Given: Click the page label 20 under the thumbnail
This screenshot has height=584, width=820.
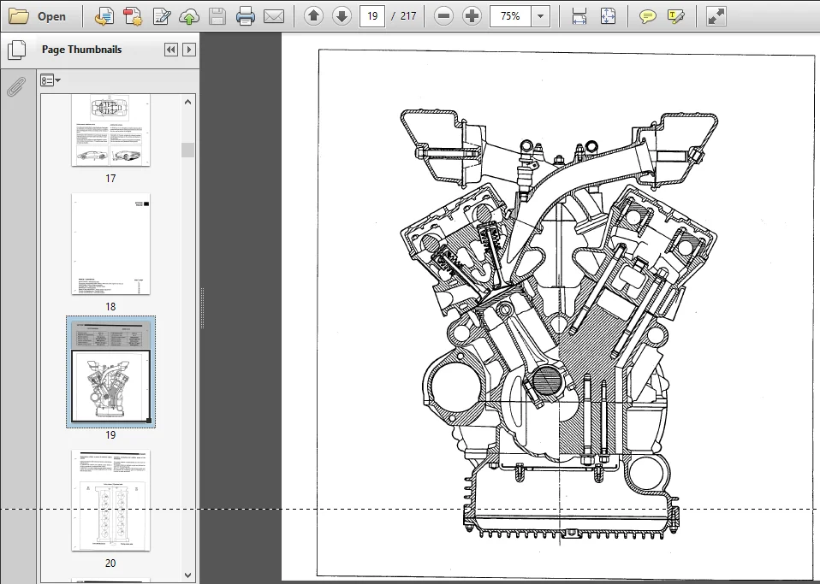Looking at the screenshot, I should click(110, 563).
